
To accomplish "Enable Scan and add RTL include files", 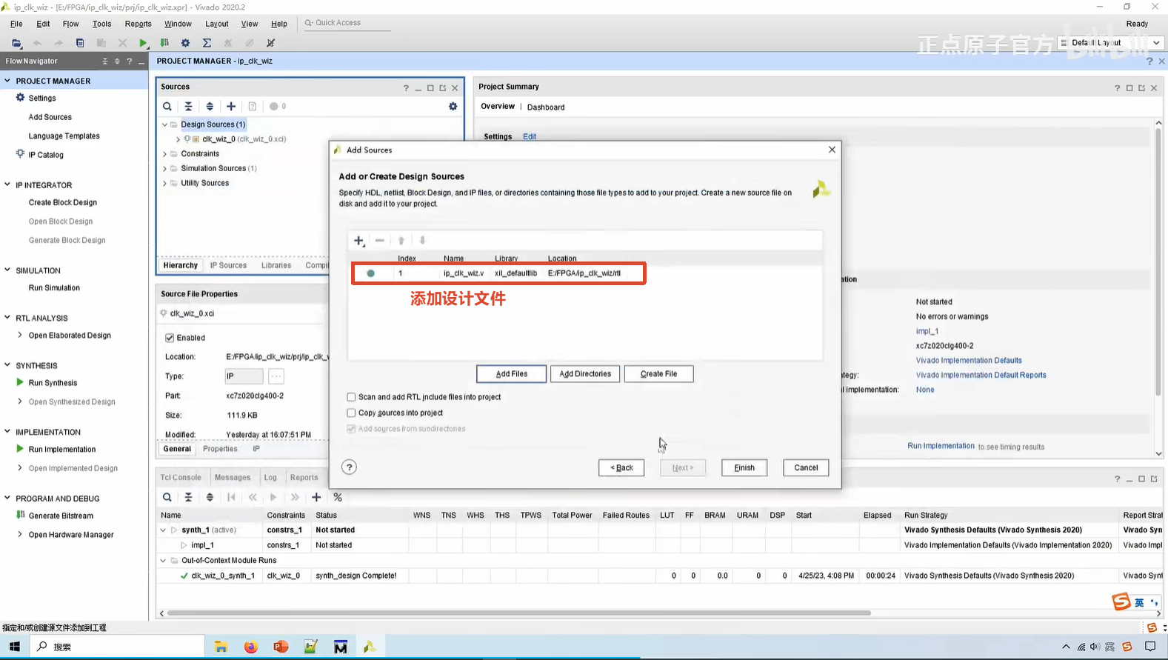I will [351, 397].
